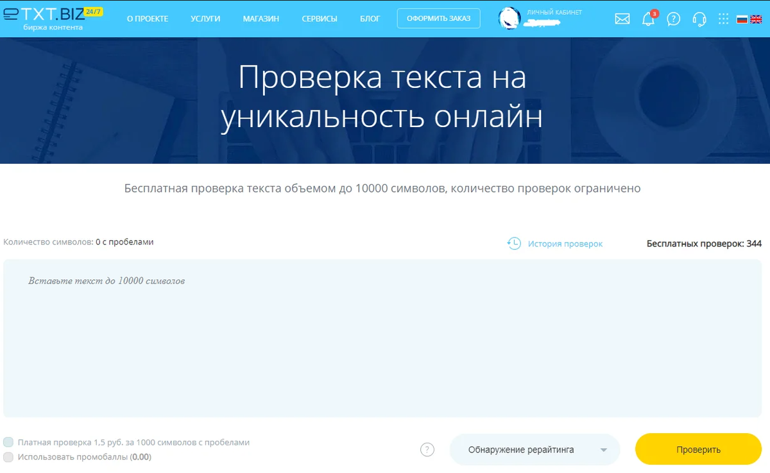Enable the 'Платная проверка' checkbox
The image size is (770, 473).
pyautogui.click(x=8, y=442)
